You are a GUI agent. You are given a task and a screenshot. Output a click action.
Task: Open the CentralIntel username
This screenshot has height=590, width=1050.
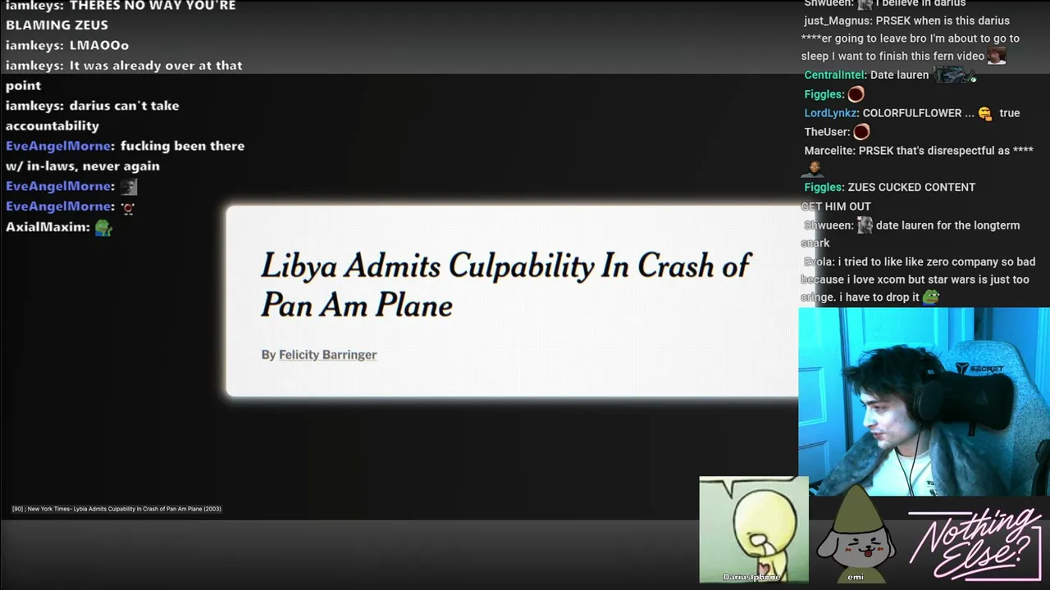coord(833,75)
